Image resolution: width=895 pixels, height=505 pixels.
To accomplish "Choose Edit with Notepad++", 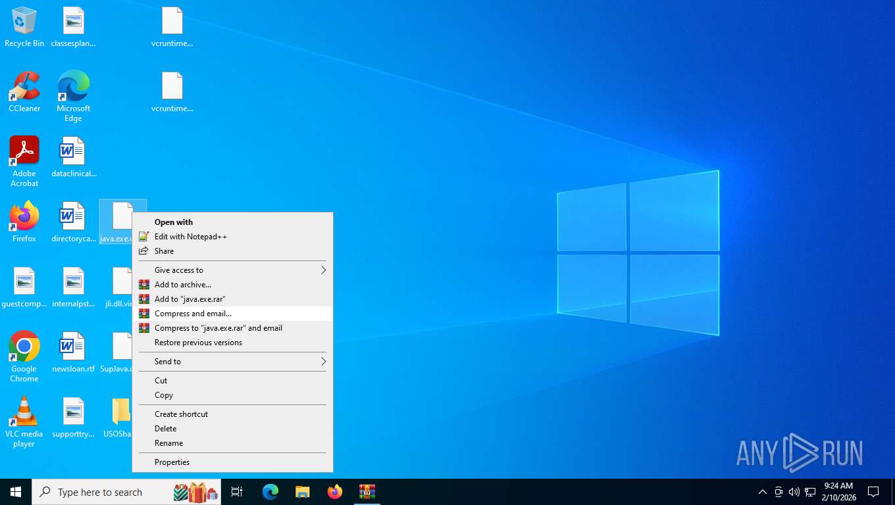I will click(x=233, y=237).
